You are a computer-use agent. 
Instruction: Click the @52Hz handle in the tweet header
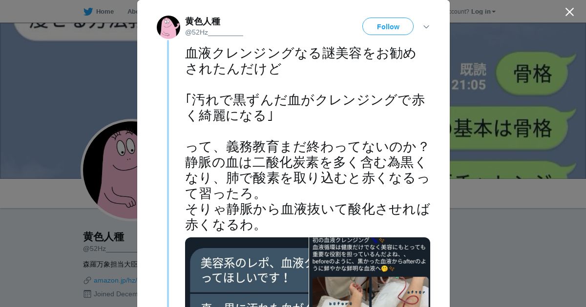[x=214, y=33]
